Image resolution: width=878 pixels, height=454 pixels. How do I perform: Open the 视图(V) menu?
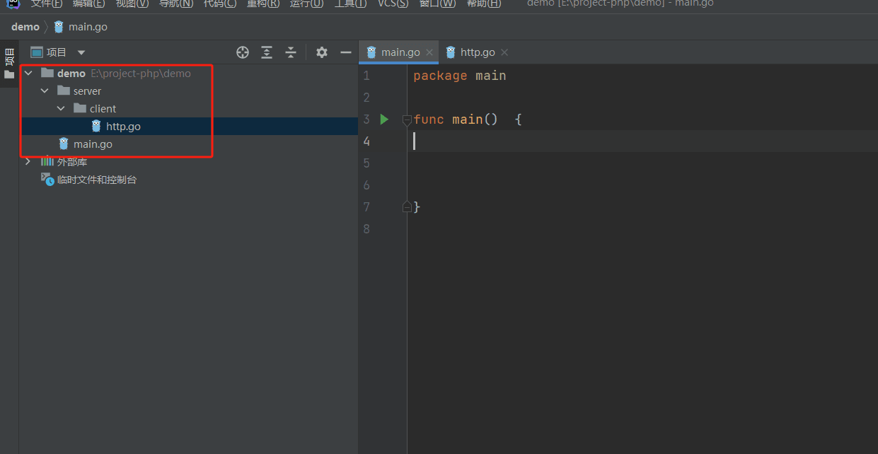[x=132, y=4]
